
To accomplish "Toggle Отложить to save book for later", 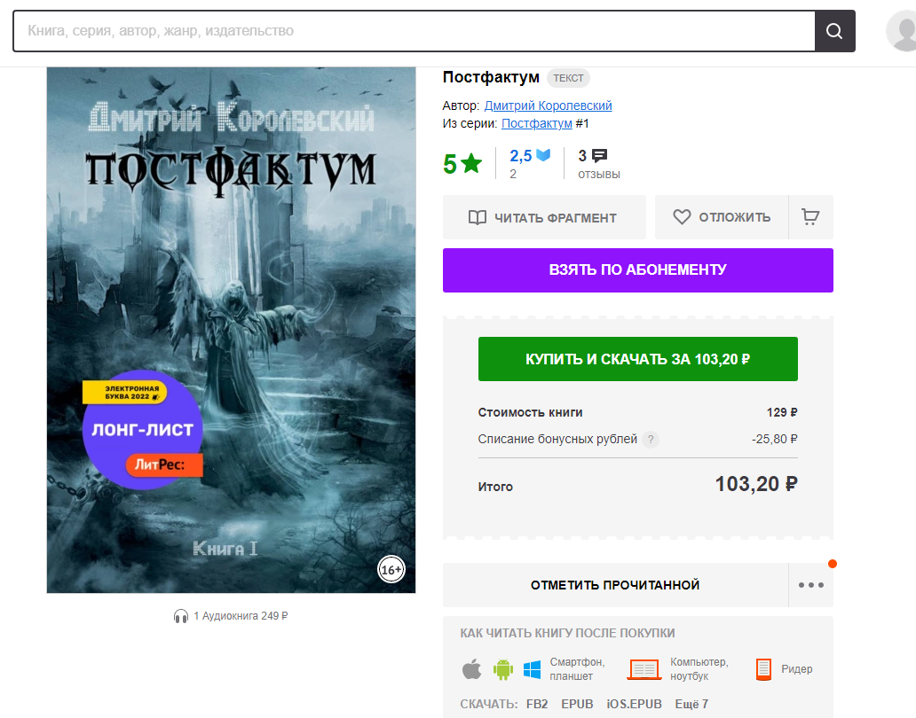I will 722,217.
